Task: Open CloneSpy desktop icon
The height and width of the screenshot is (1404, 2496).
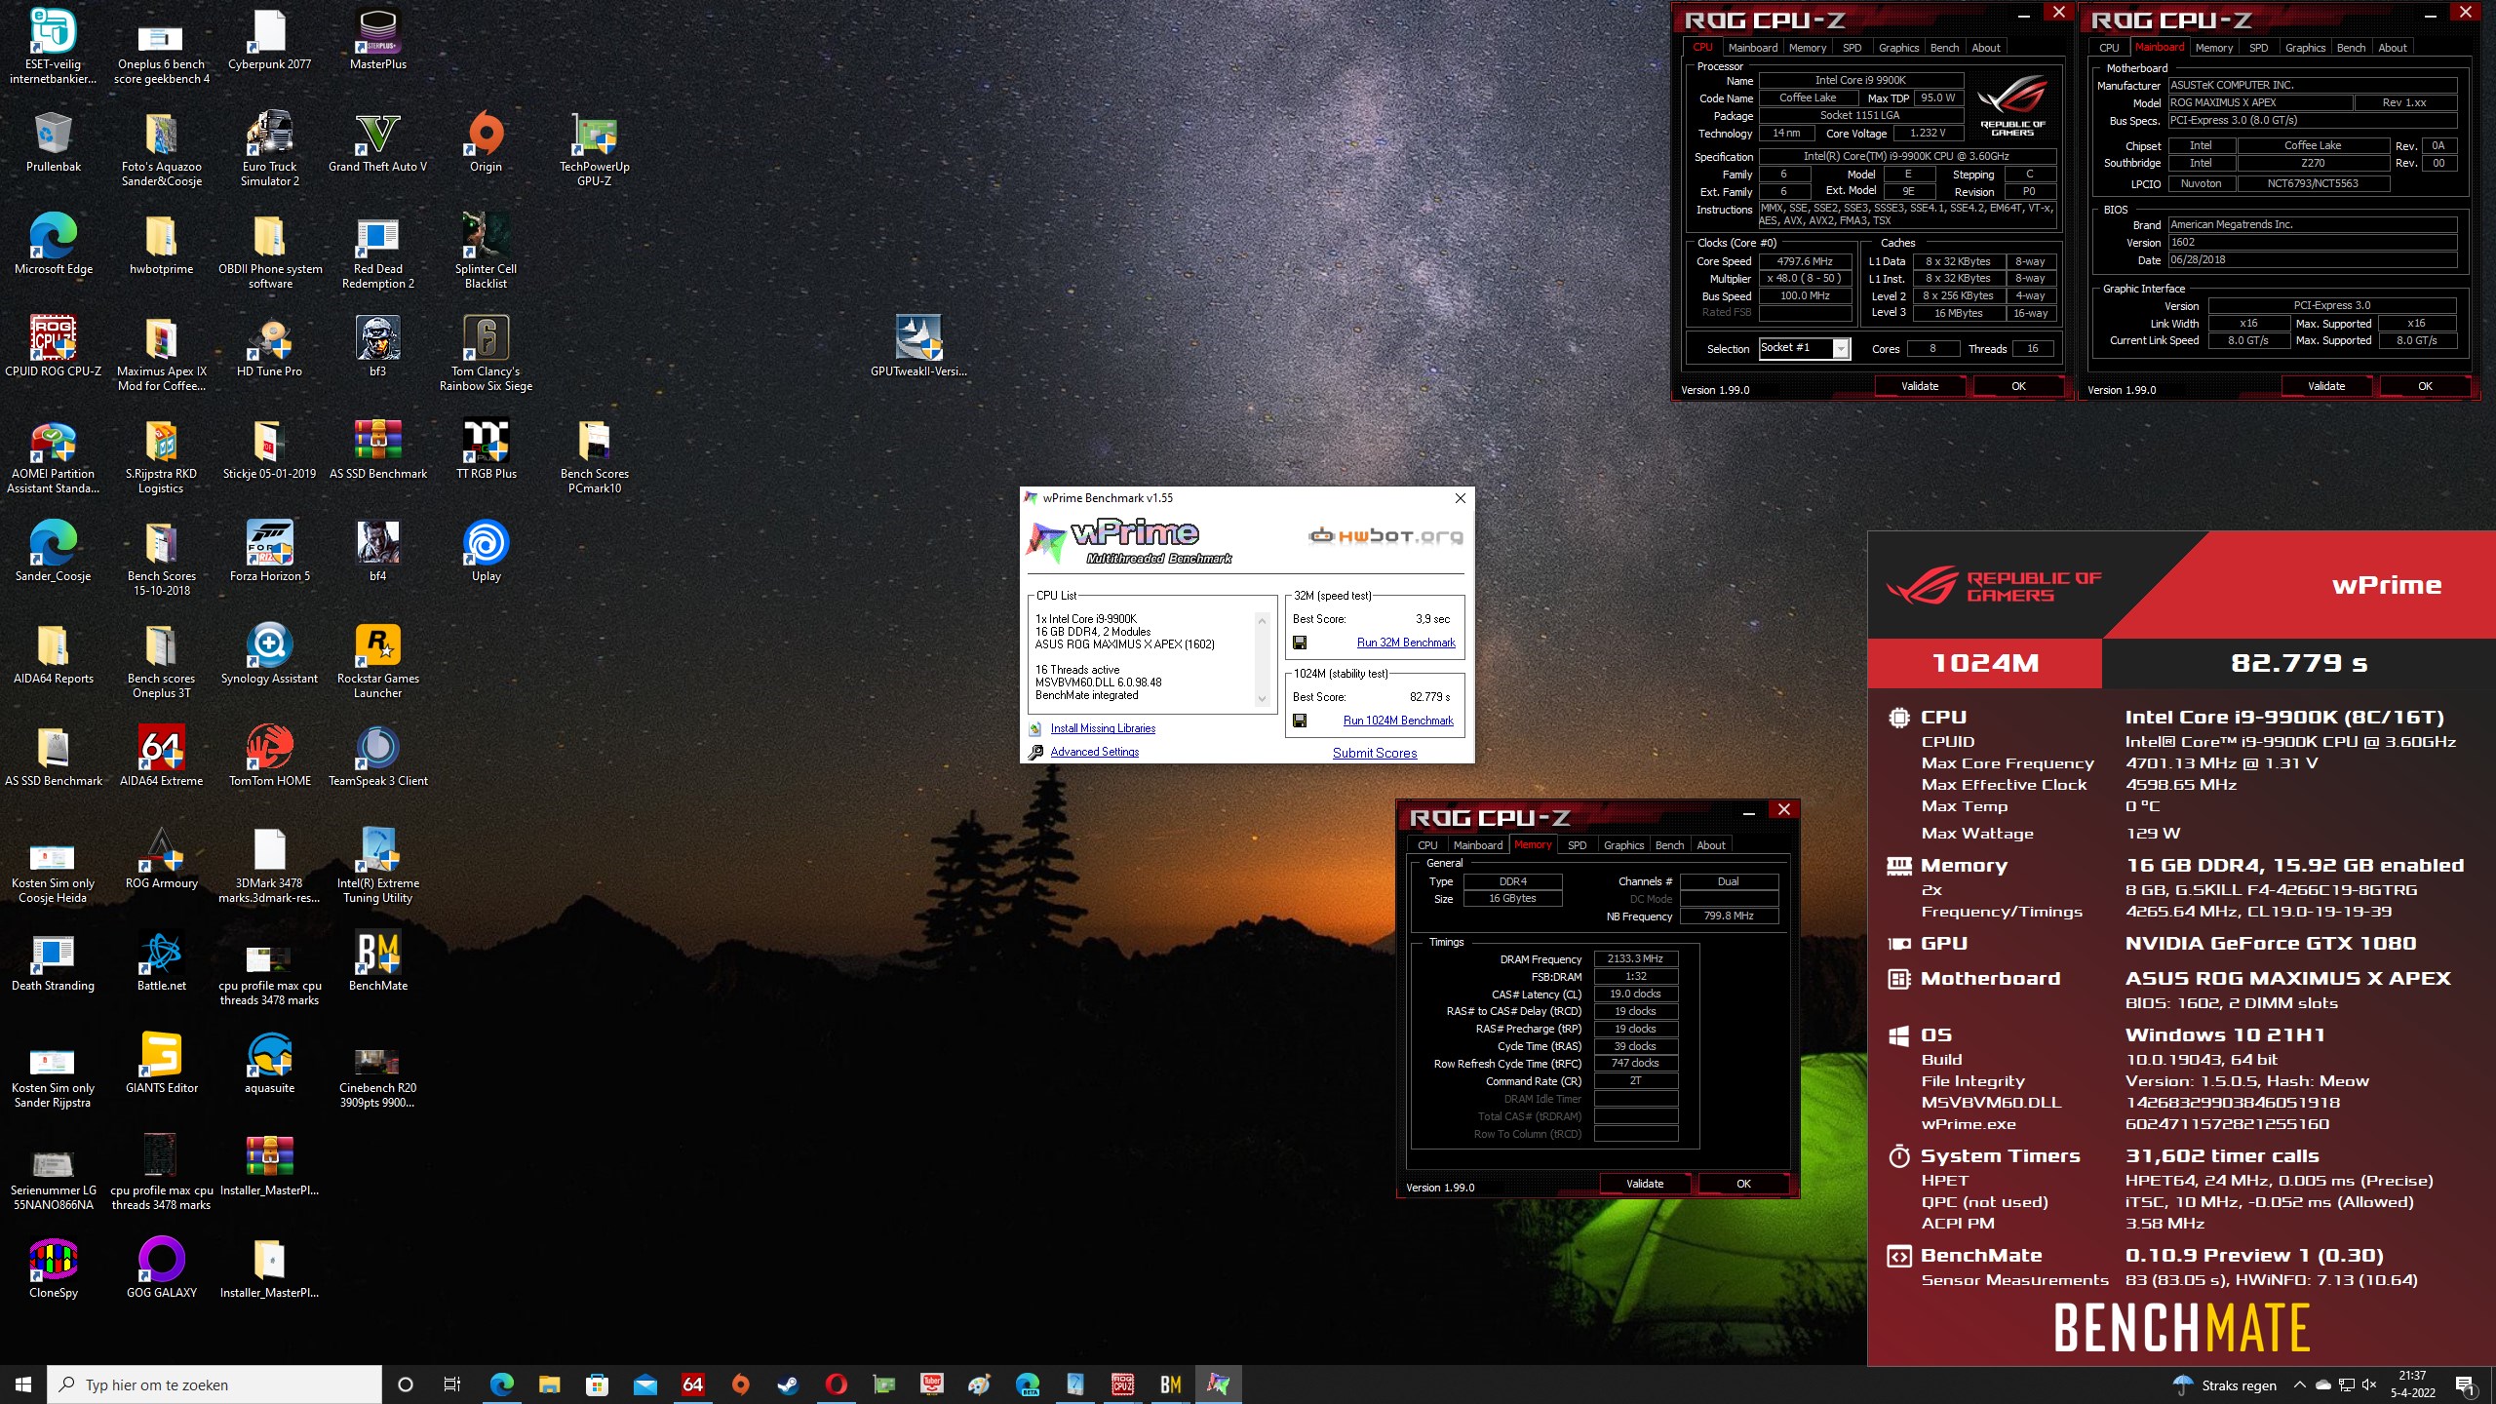Action: pos(54,1268)
